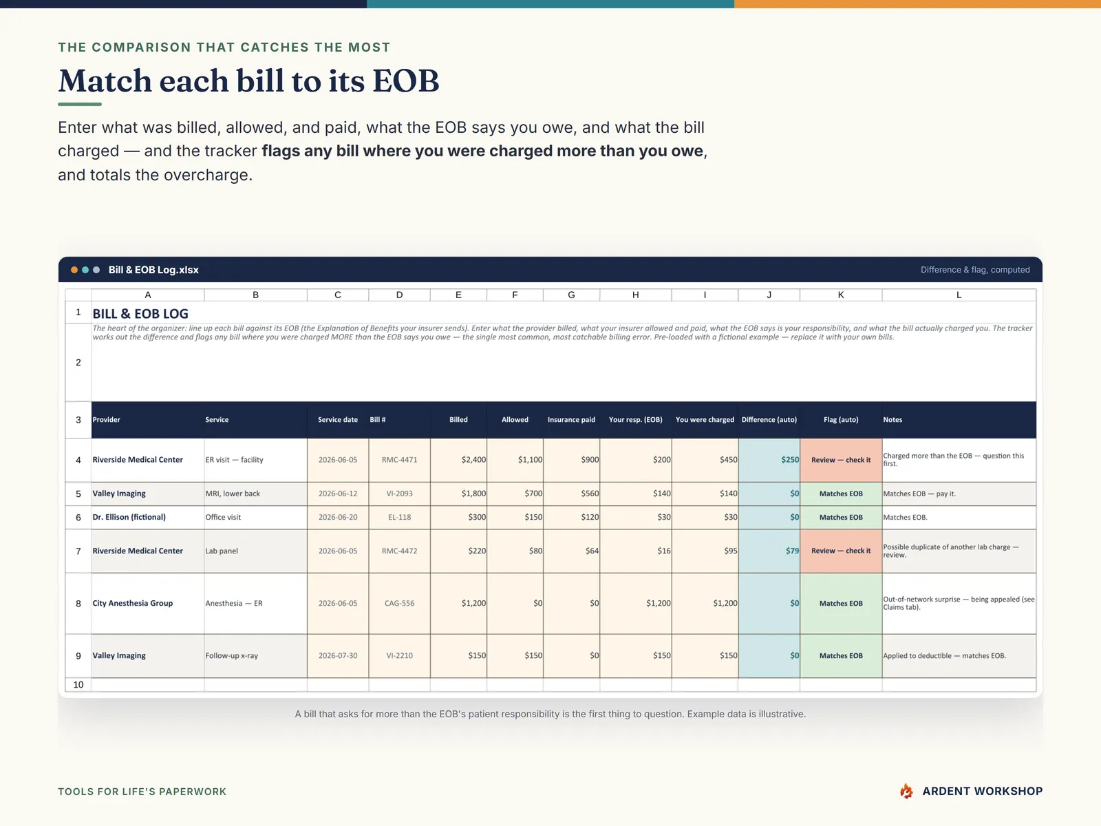Click the 'Flag (auto)' header cell

pyautogui.click(x=841, y=419)
